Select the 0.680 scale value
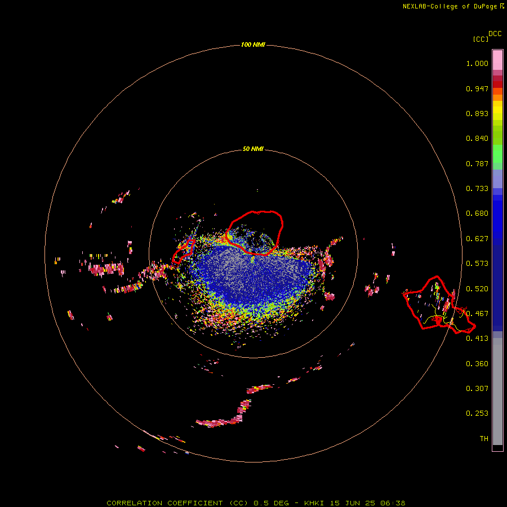Screen dimensions: 507x507 [477, 214]
